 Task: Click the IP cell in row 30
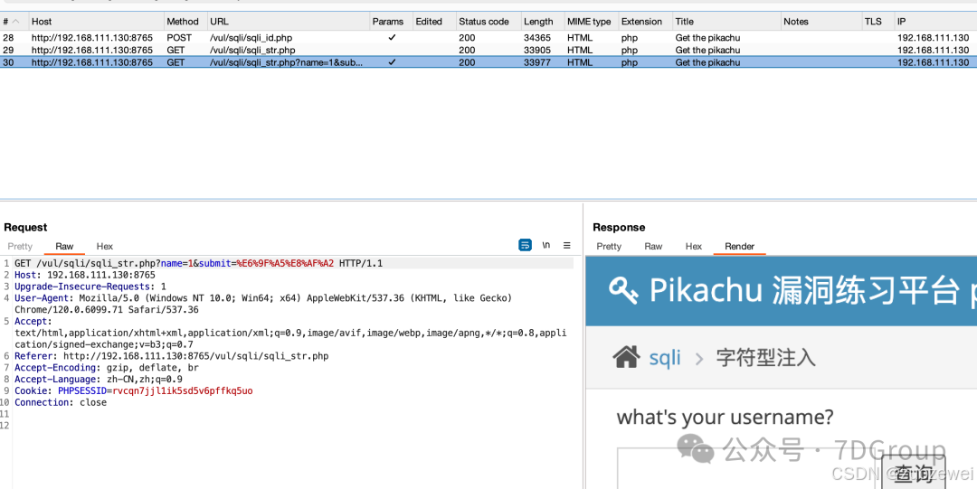[933, 62]
